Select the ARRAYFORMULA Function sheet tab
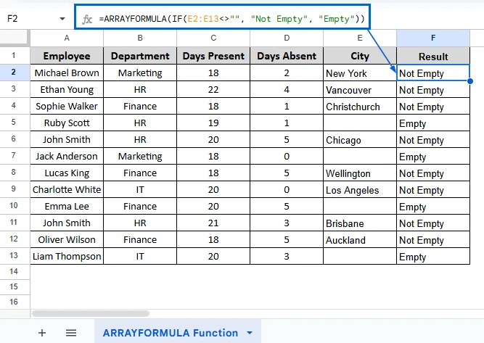The height and width of the screenshot is (343, 484). click(171, 333)
